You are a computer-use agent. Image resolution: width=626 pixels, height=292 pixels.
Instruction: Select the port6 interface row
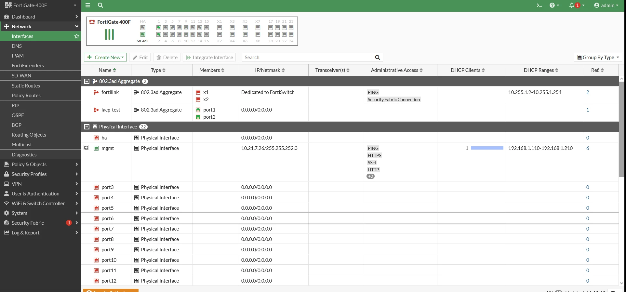pyautogui.click(x=350, y=218)
